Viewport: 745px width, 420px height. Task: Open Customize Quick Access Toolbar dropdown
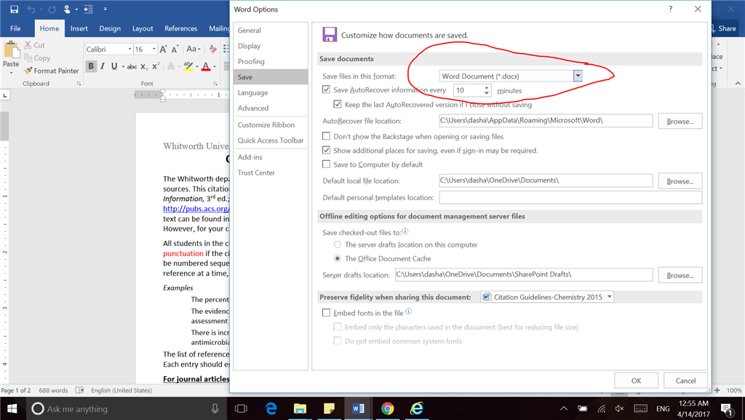(x=105, y=9)
